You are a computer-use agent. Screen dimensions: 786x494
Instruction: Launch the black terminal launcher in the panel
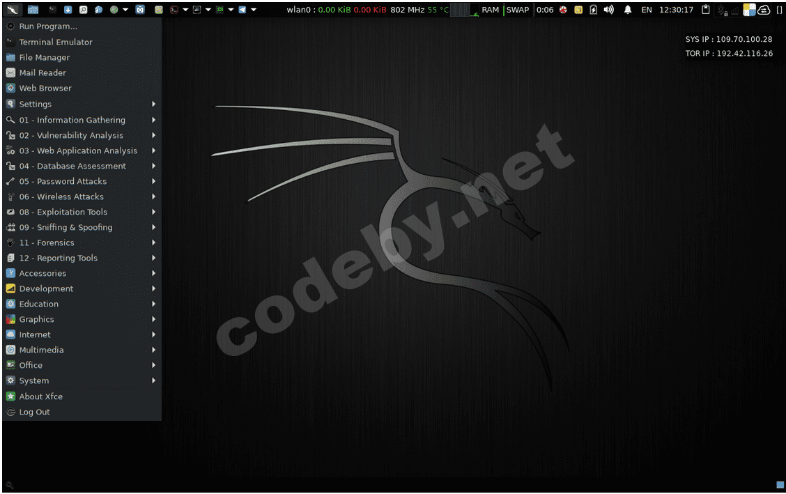[x=52, y=10]
